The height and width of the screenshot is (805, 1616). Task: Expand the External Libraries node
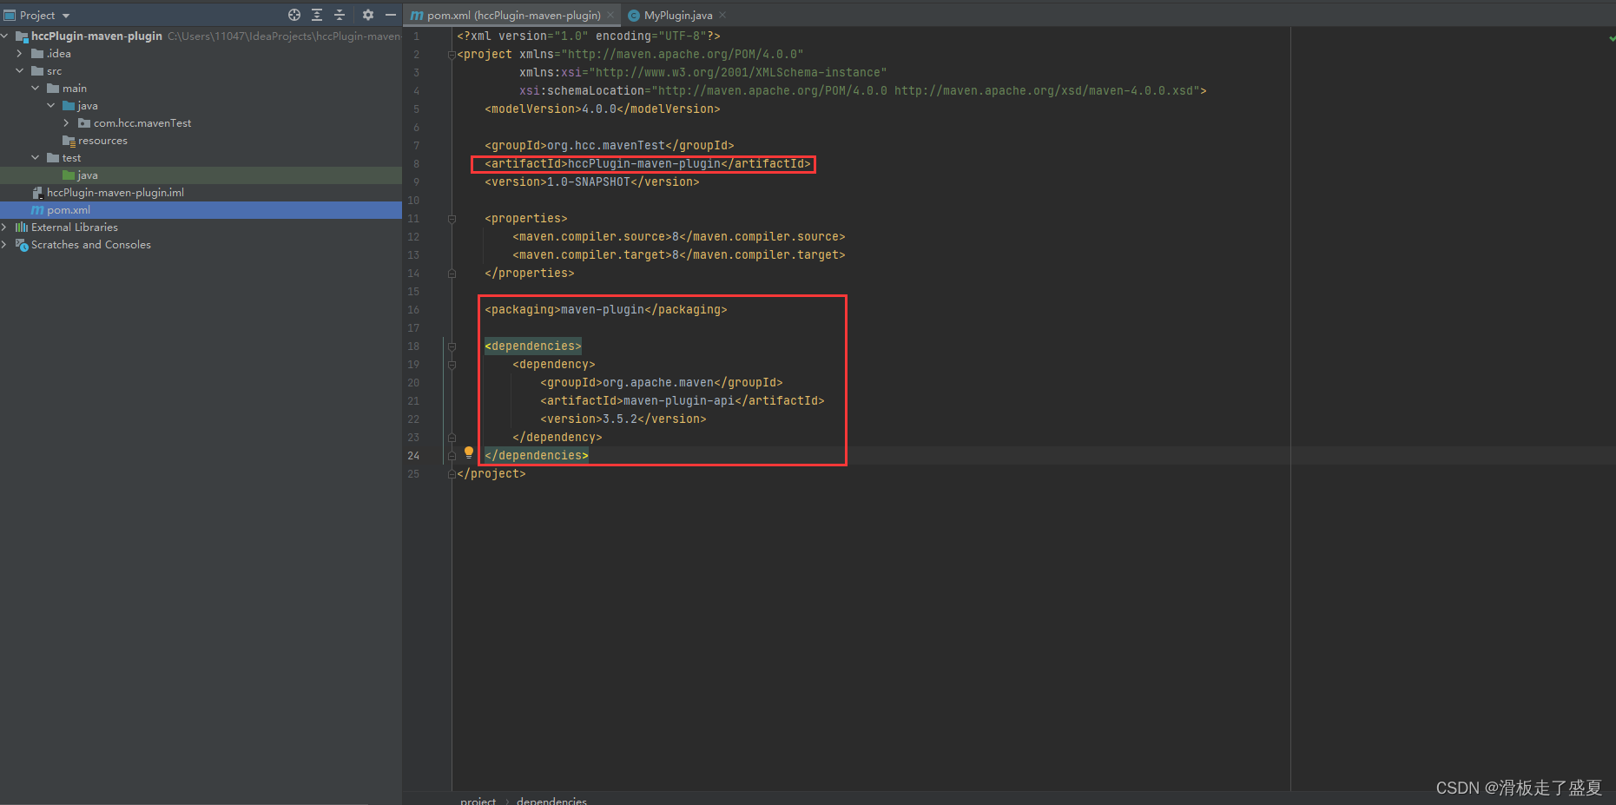[x=6, y=227]
